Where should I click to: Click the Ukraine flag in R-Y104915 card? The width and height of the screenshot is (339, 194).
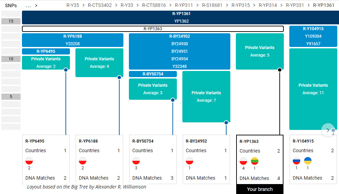[x=307, y=161]
